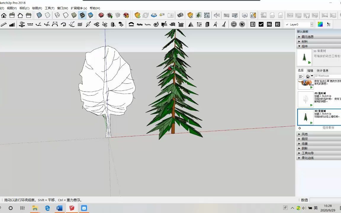Screen dimensions: 341x213
Task: Select the Flip Along mirror tool icon
Action: [x=191, y=24]
